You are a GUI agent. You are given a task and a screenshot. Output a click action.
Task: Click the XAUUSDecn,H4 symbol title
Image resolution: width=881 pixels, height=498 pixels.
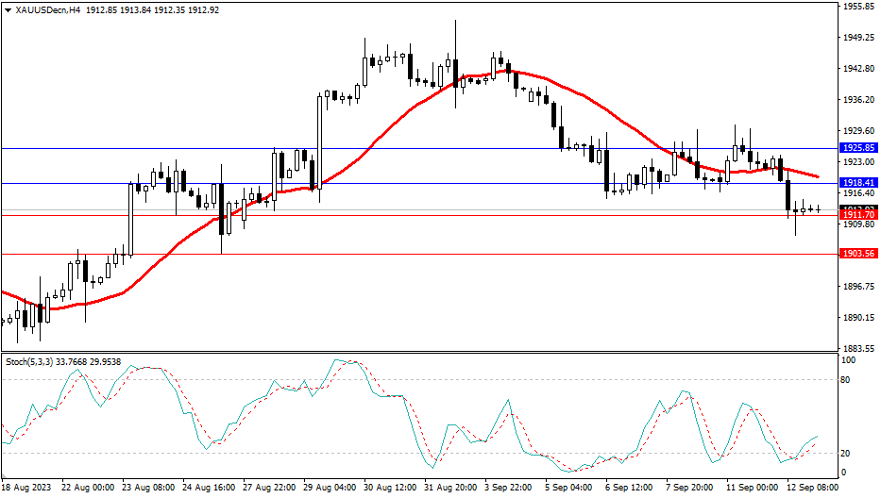[x=43, y=9]
